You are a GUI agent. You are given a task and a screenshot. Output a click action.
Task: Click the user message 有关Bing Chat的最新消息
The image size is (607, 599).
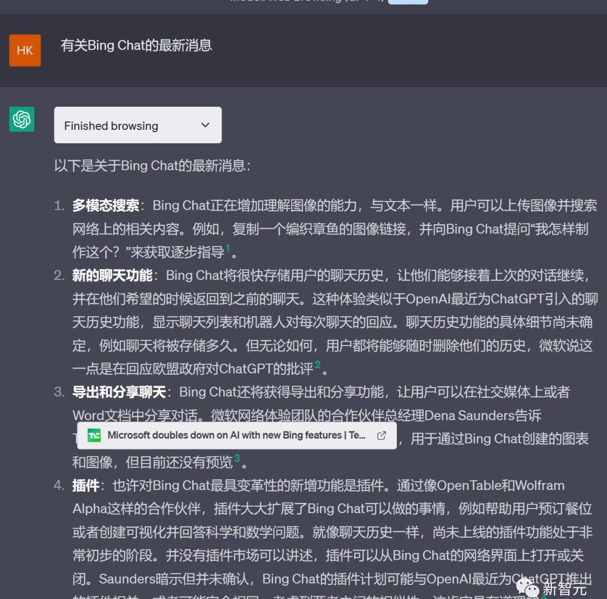coord(136,46)
